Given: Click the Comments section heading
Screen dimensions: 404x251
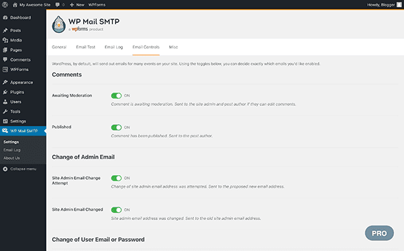Looking at the screenshot, I should tap(66, 74).
